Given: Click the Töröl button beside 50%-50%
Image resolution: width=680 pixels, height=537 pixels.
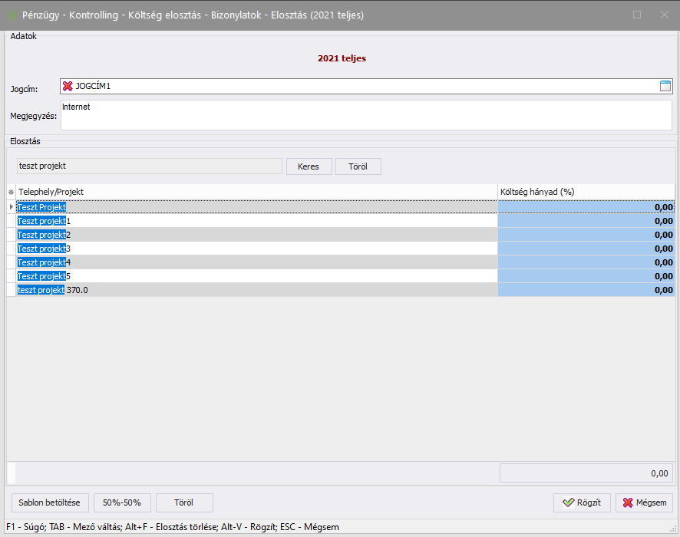Looking at the screenshot, I should [184, 503].
